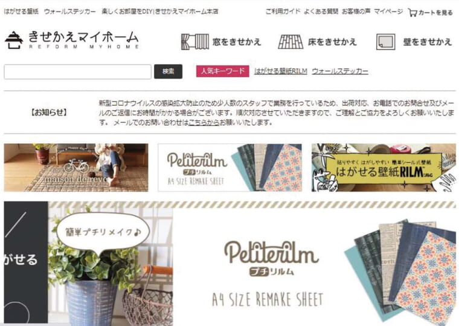Open 床をきせかえ menu item

[x=332, y=42]
